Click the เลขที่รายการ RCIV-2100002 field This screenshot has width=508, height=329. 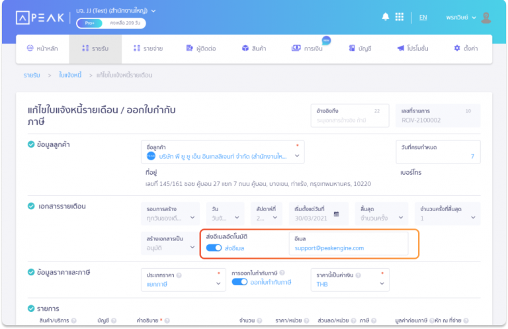pyautogui.click(x=438, y=116)
